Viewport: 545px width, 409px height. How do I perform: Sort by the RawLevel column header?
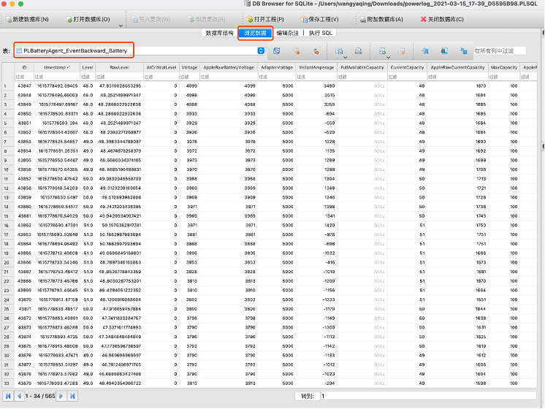119,67
